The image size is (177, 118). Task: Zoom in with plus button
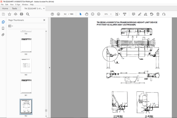coord(99,14)
